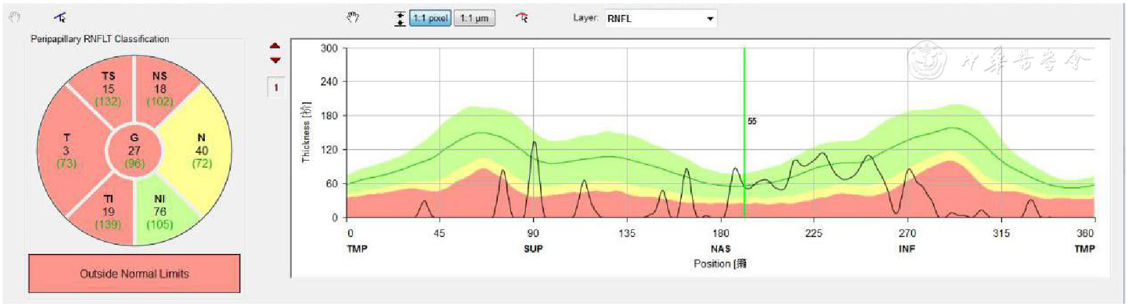Click the Outside Normal Limits box

(x=134, y=273)
